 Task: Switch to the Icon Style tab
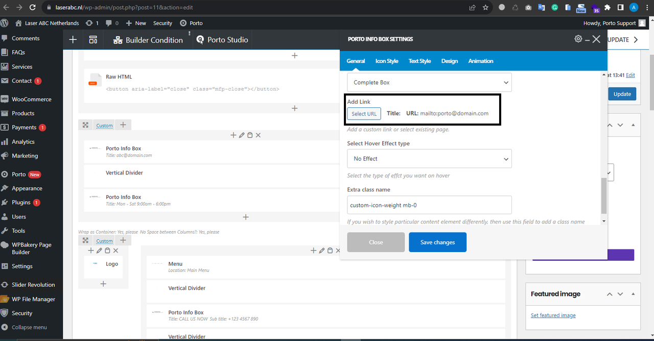click(387, 61)
